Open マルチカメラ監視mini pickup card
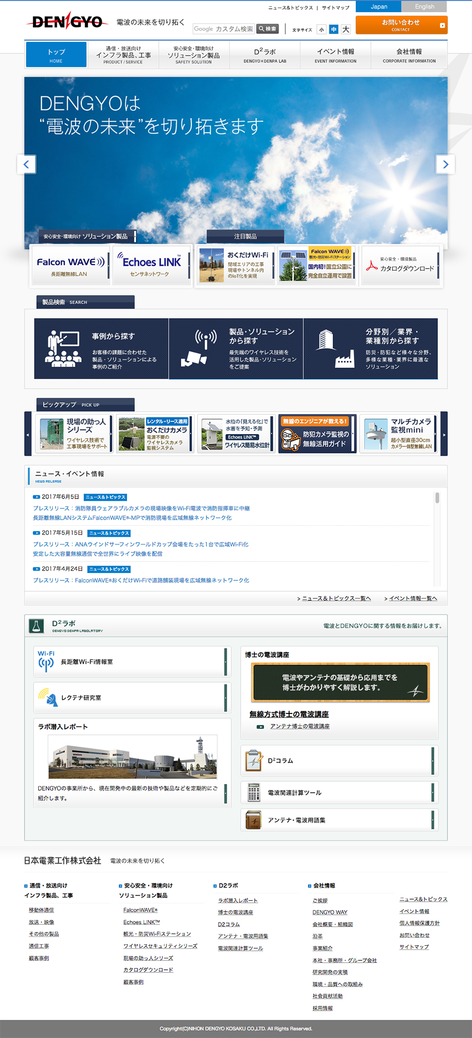The height and width of the screenshot is (1038, 472). (399, 434)
